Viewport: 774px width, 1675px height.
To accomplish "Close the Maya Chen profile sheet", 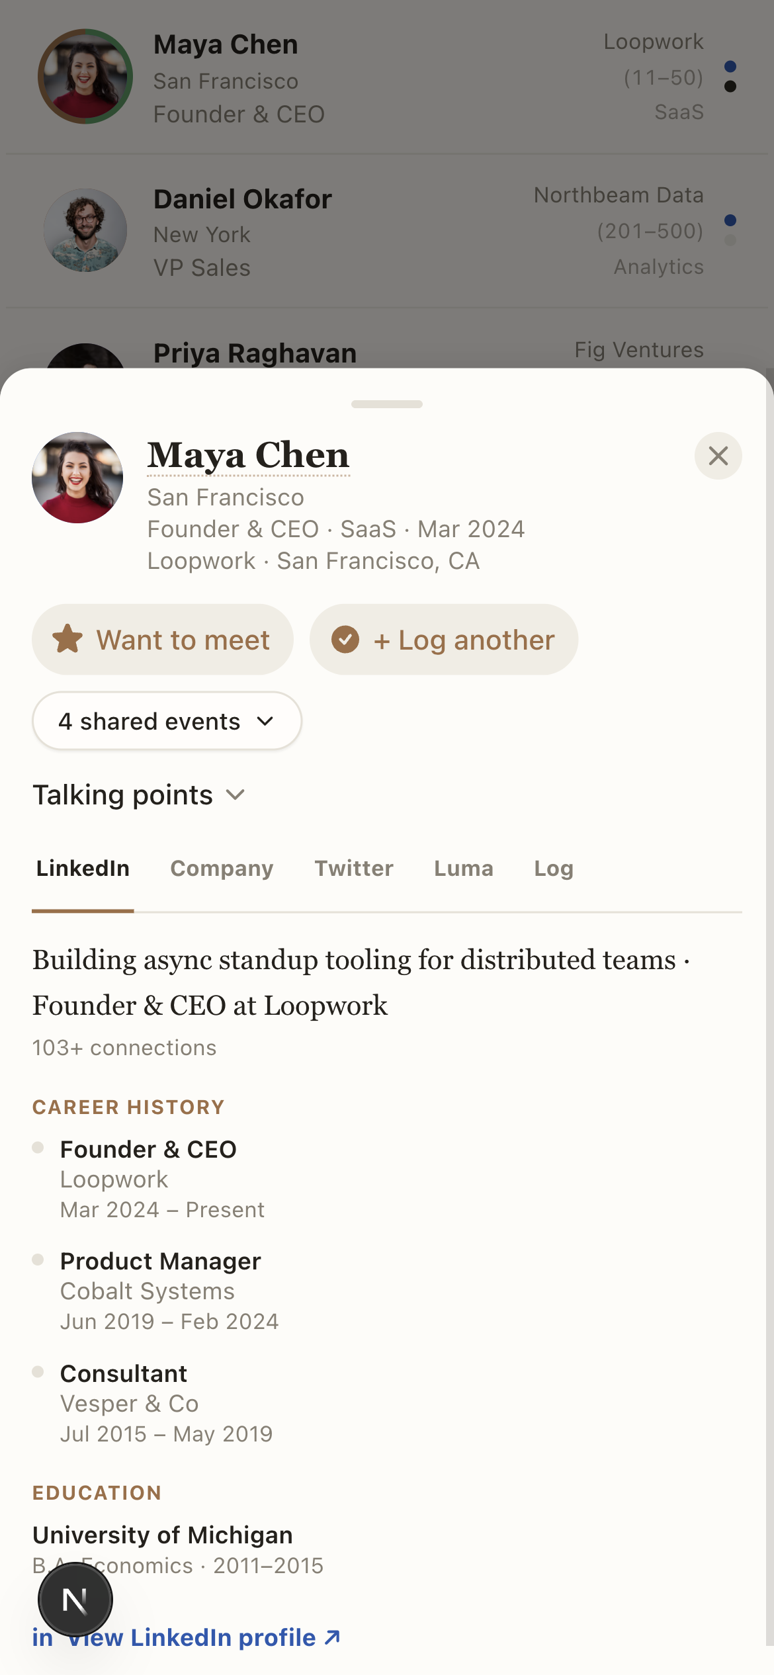I will click(x=718, y=456).
